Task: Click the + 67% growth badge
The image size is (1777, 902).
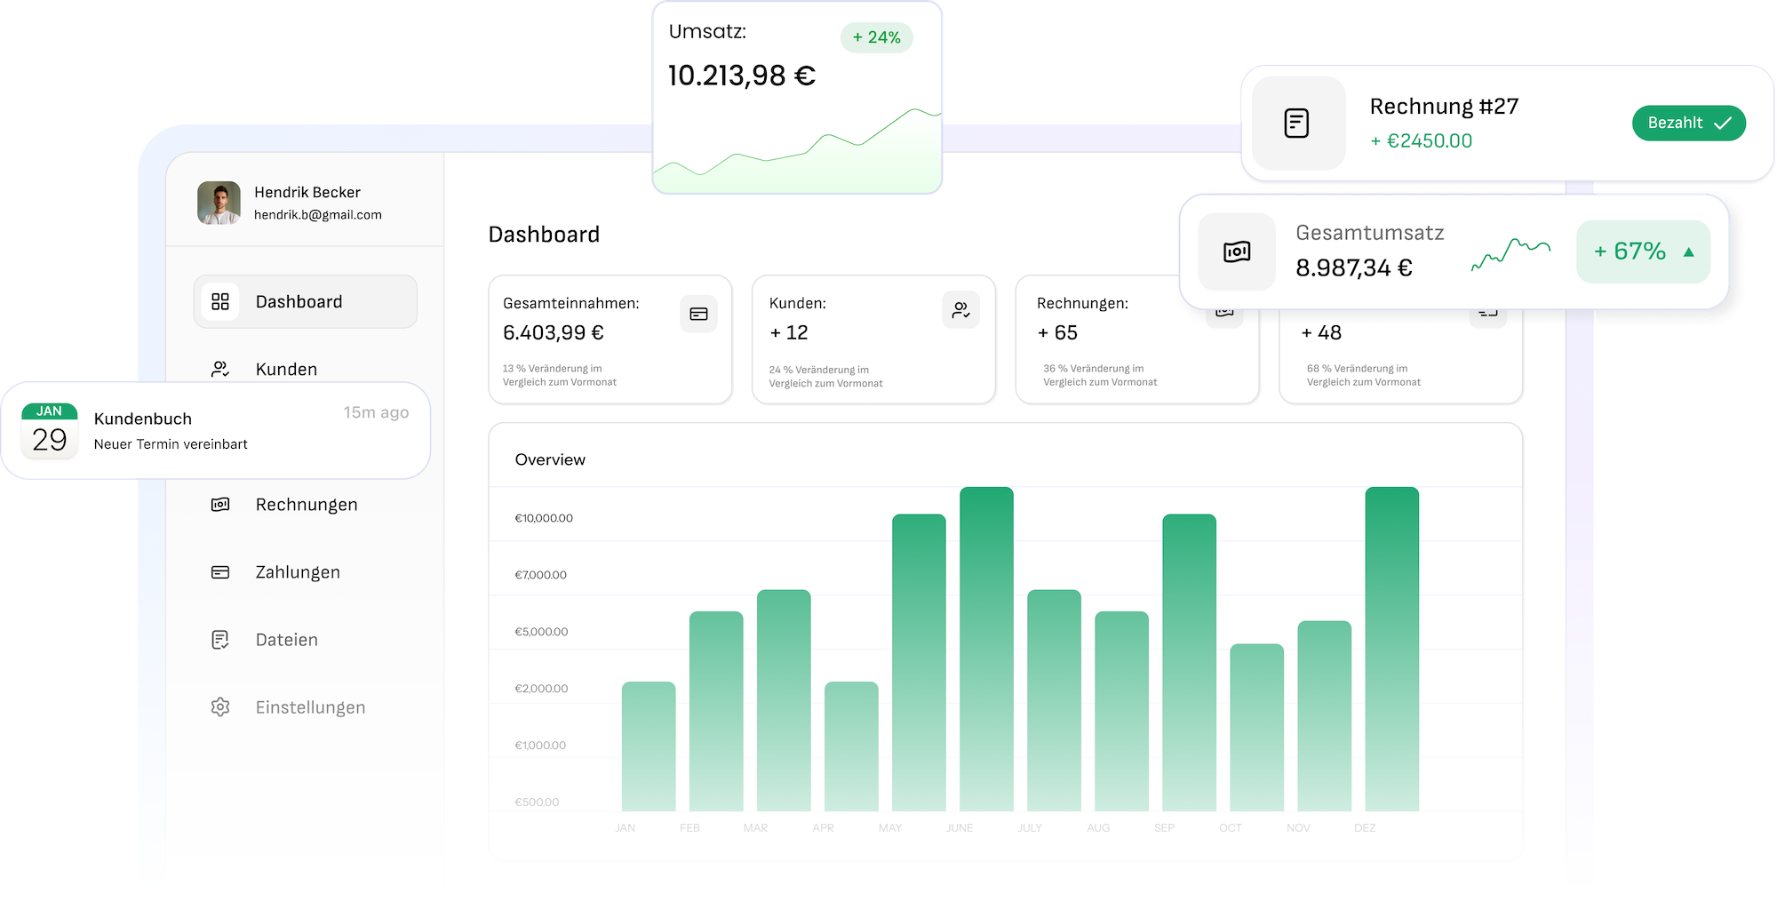Action: pos(1642,252)
